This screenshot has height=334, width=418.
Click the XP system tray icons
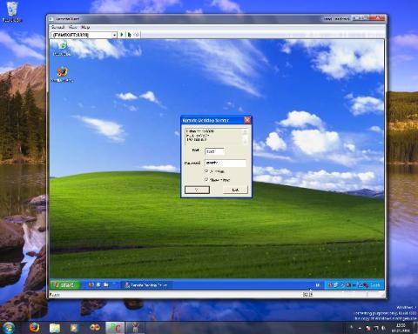[347, 285]
